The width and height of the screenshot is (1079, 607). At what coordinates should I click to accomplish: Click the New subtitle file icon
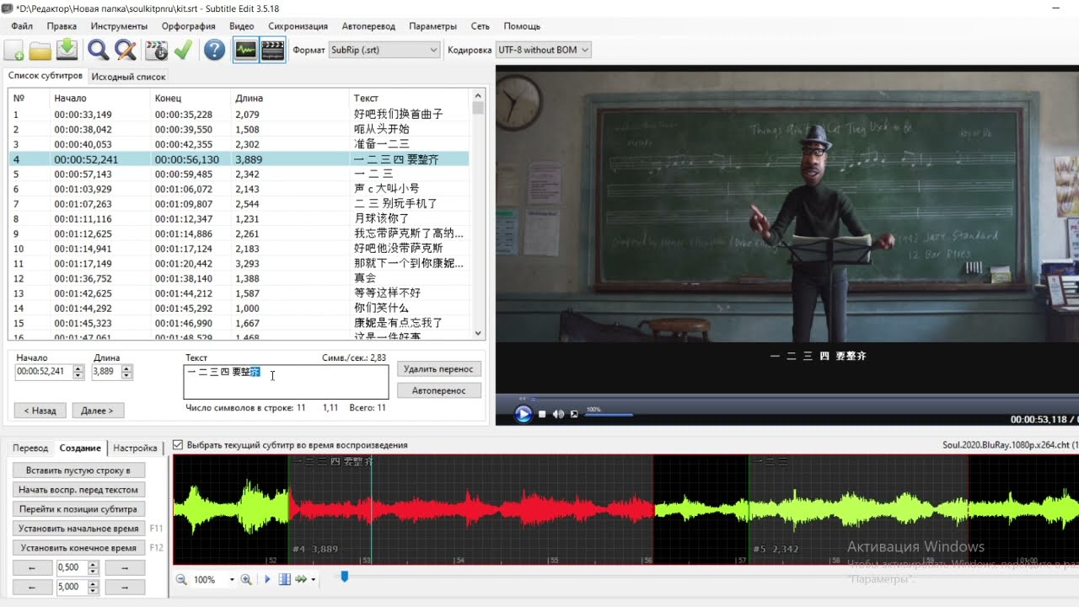(14, 50)
